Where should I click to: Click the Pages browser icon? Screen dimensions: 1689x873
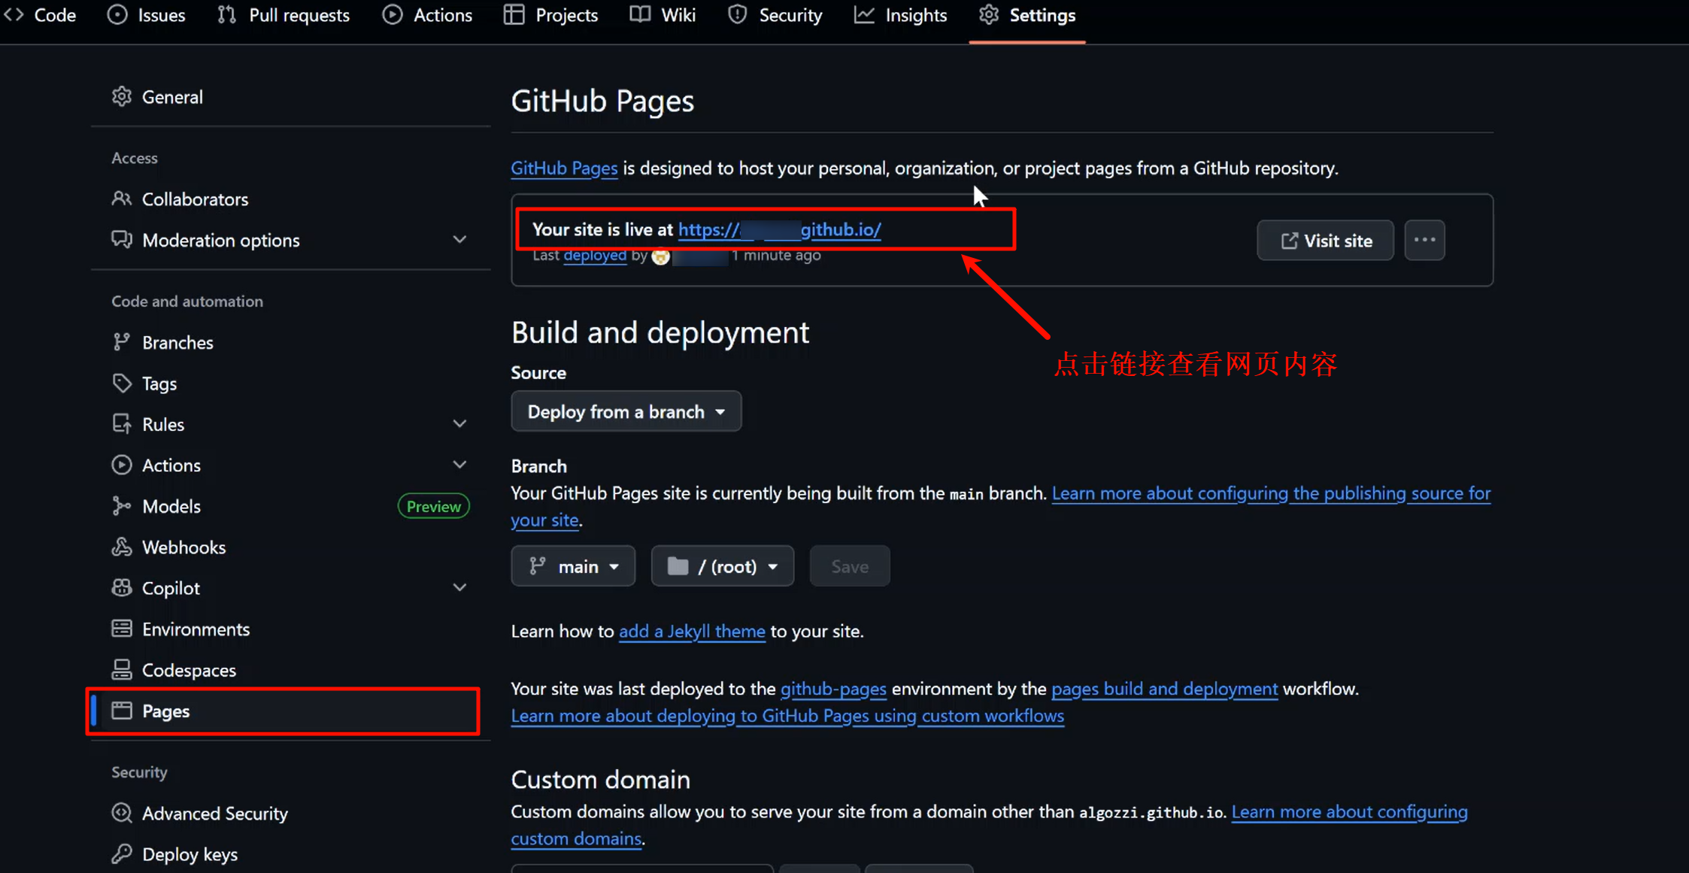[122, 711]
